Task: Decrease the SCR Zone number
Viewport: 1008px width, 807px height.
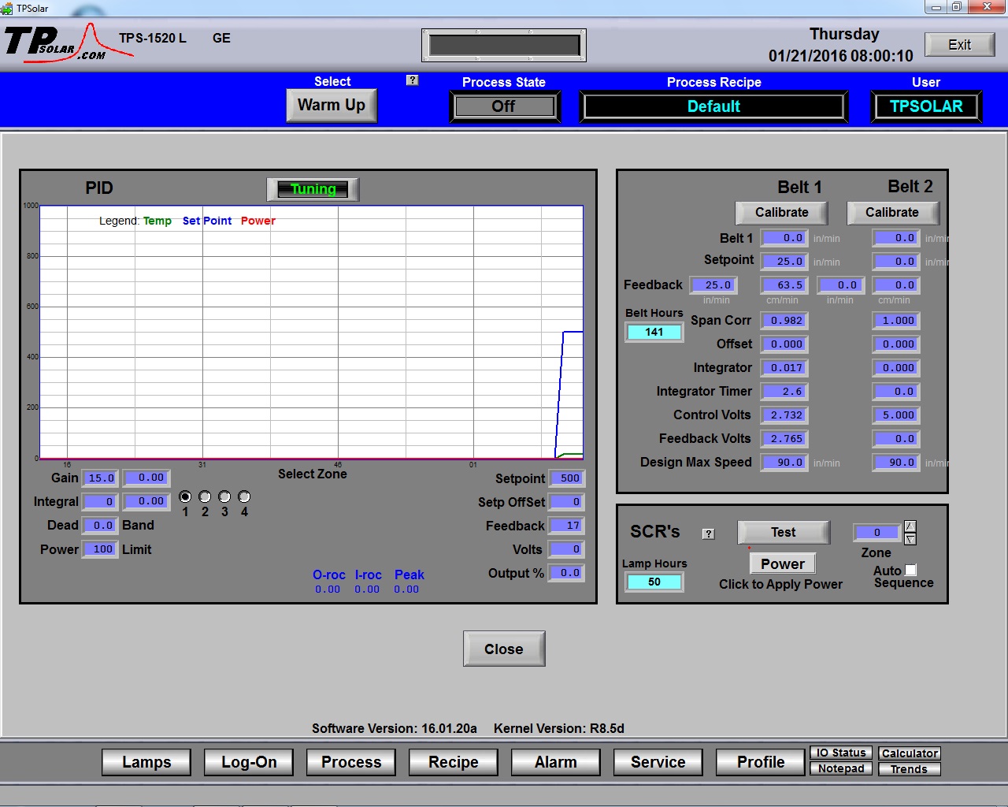Action: 910,539
